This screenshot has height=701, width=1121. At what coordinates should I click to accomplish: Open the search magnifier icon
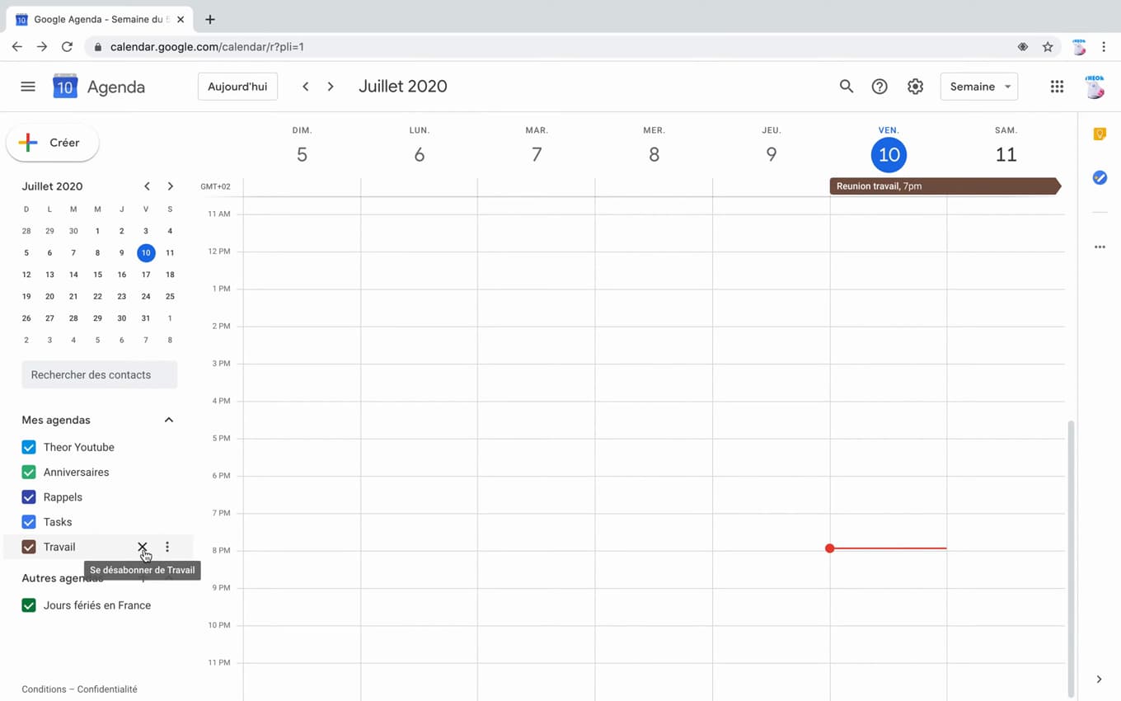(x=847, y=87)
